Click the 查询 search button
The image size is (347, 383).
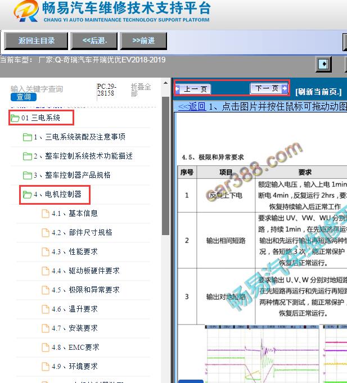pos(24,97)
